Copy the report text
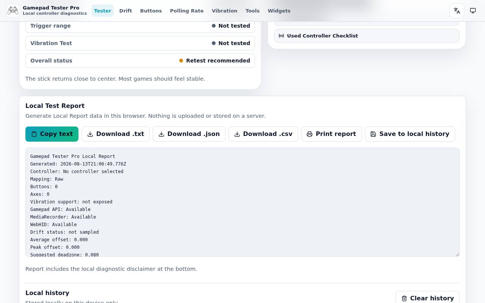 click(x=52, y=134)
